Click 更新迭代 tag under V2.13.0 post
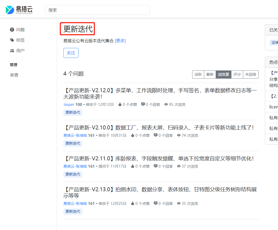Viewport: 278px width, 230px height. coord(73,211)
